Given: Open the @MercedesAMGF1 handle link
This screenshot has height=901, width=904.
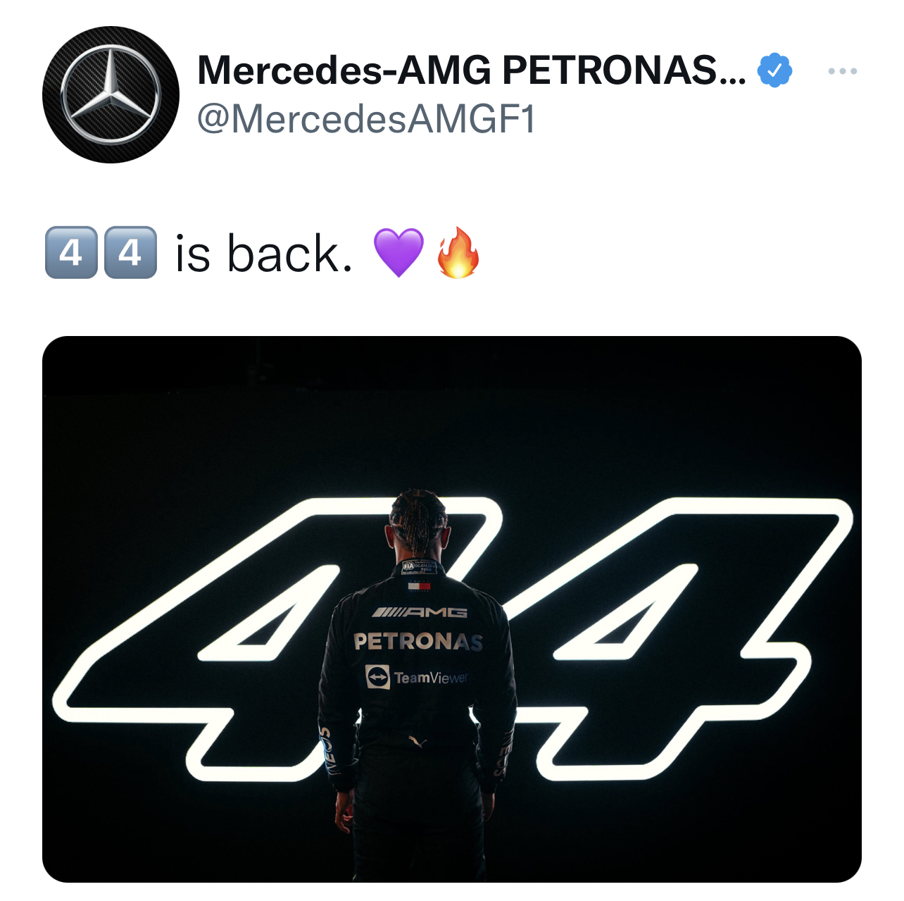Looking at the screenshot, I should [366, 119].
